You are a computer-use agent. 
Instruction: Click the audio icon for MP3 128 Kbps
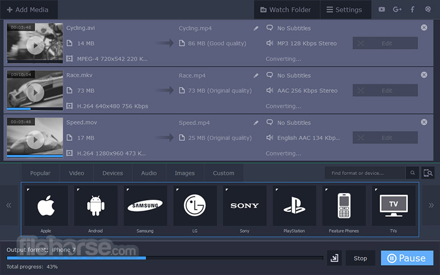coord(269,43)
